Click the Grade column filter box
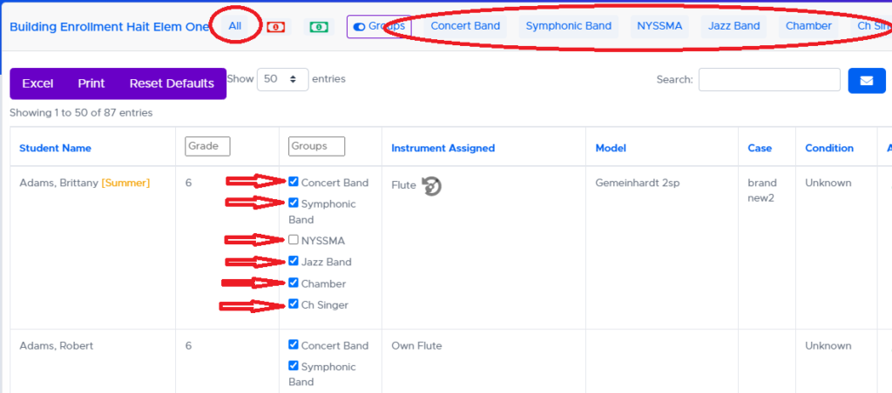The height and width of the screenshot is (393, 892). pyautogui.click(x=207, y=146)
